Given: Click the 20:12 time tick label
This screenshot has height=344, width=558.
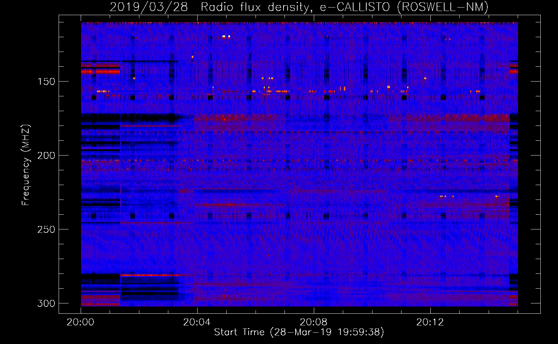Looking at the screenshot, I should [430, 322].
